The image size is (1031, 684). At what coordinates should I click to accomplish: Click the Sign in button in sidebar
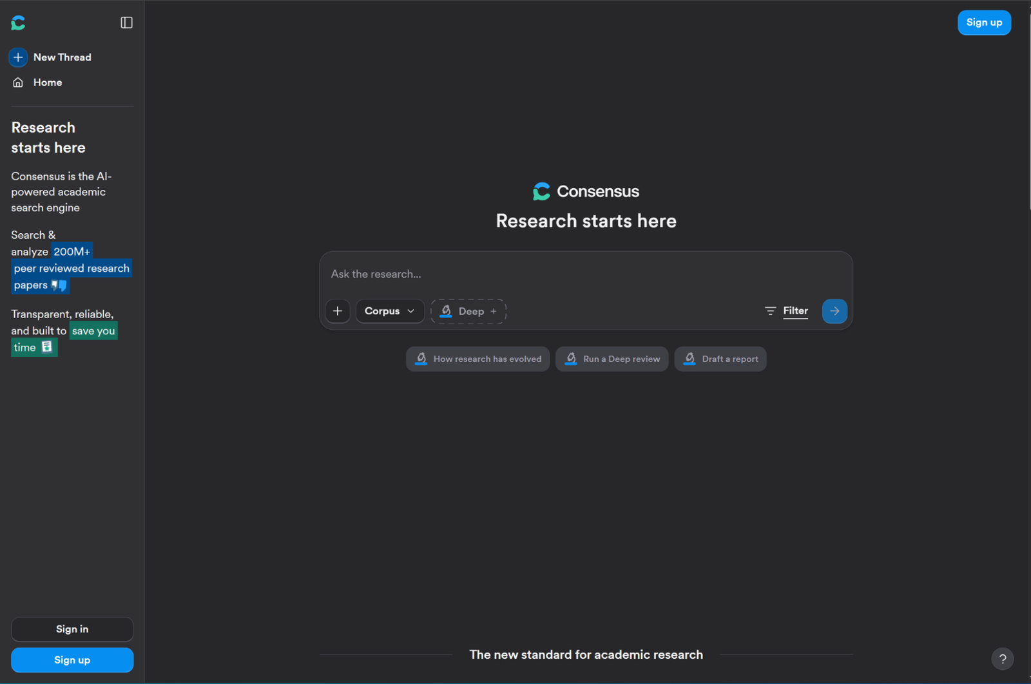pyautogui.click(x=72, y=629)
